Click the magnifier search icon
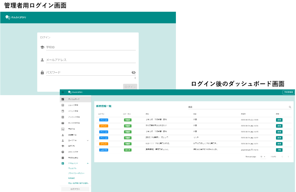 (x=290, y=107)
